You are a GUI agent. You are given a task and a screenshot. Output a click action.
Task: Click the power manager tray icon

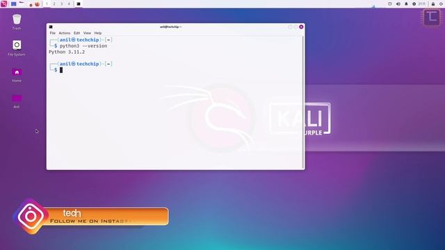coord(414,4)
